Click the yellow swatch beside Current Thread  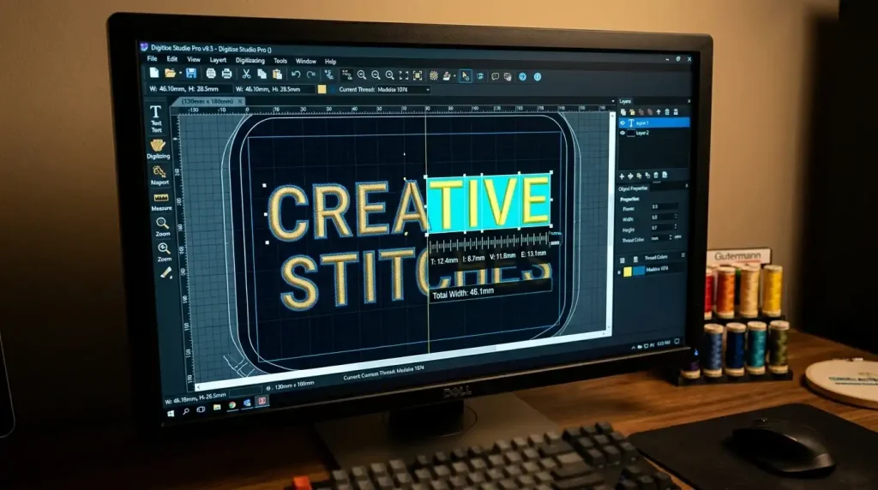click(x=322, y=89)
